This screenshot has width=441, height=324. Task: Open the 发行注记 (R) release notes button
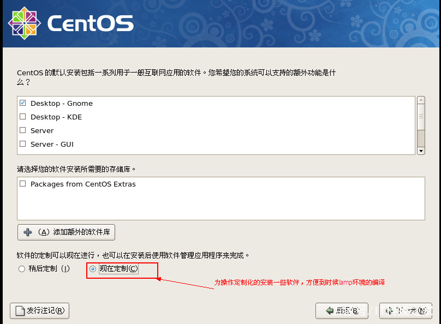tap(39, 311)
